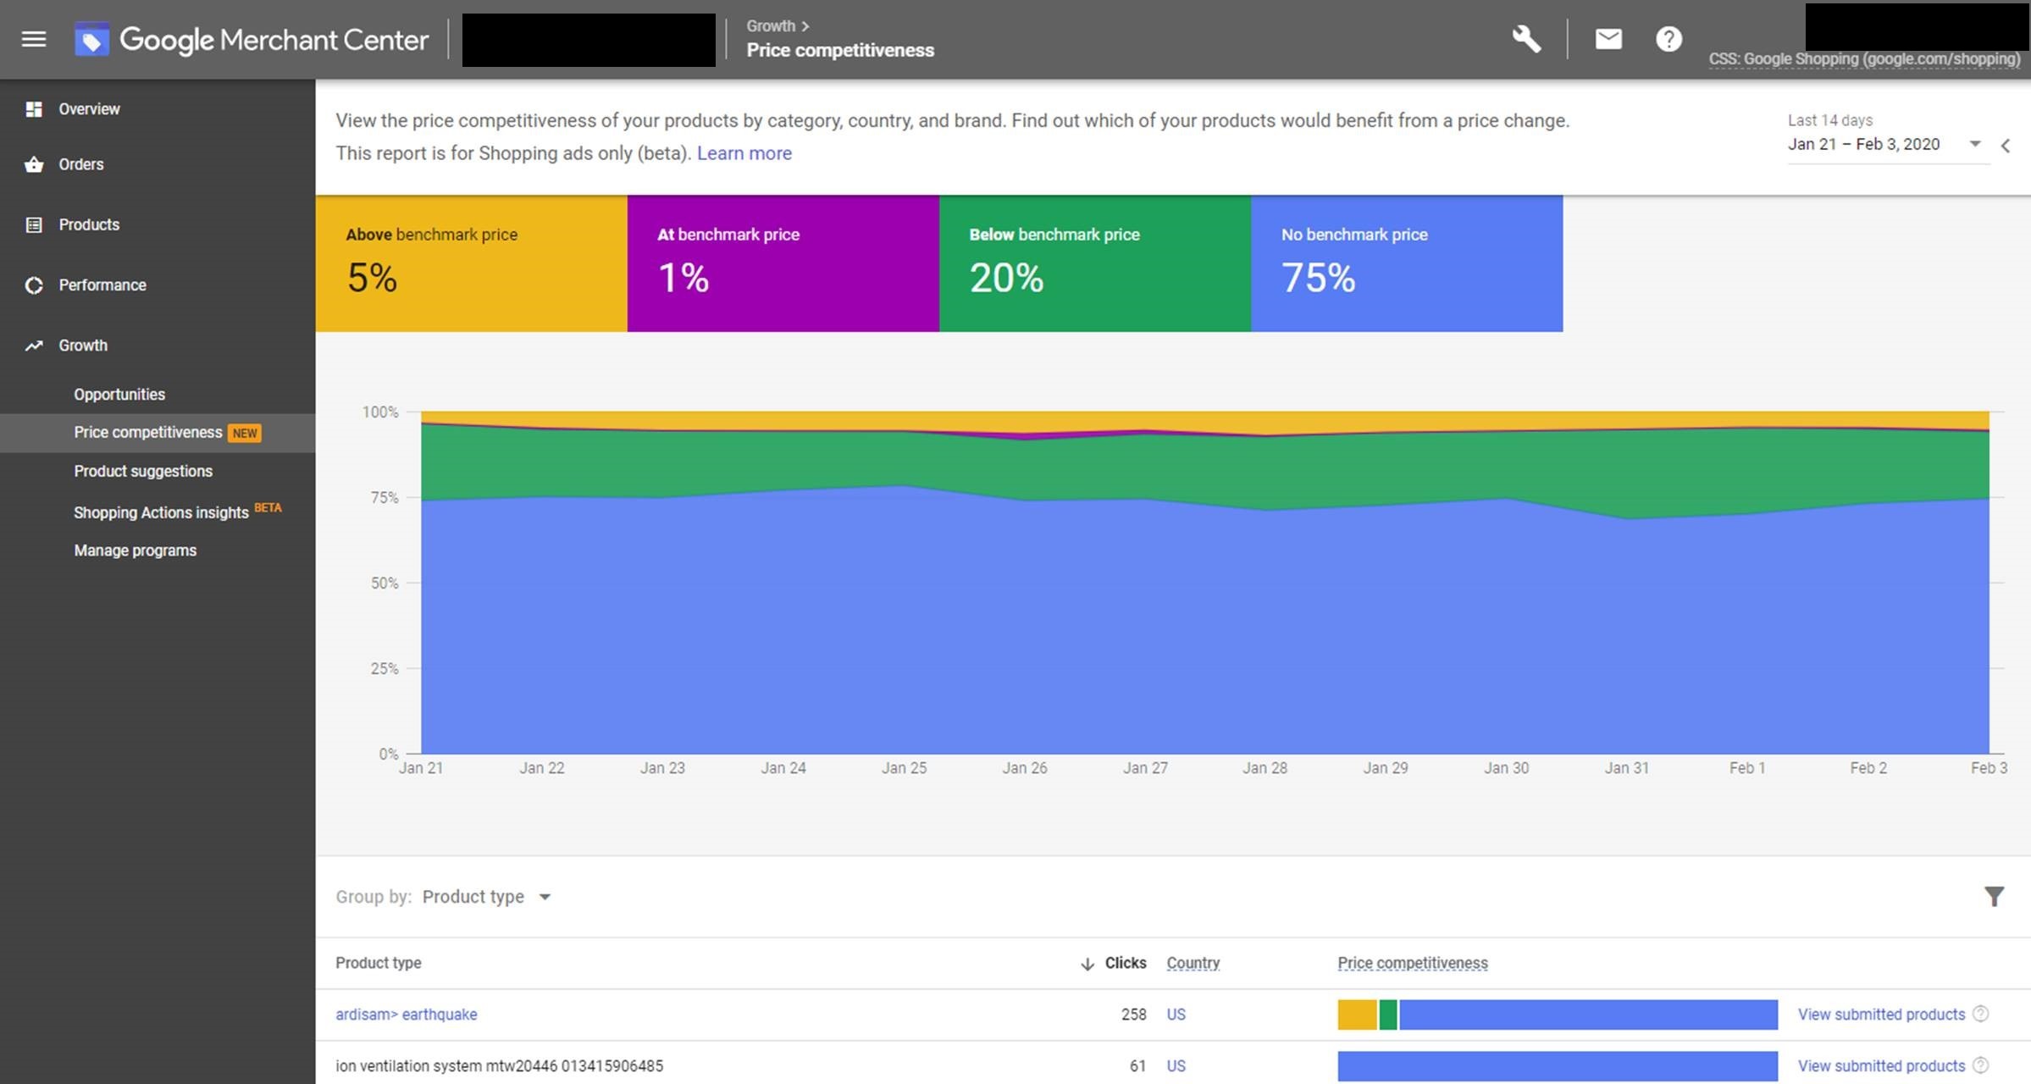Click the Orders basket icon
This screenshot has width=2031, height=1084.
pos(34,164)
